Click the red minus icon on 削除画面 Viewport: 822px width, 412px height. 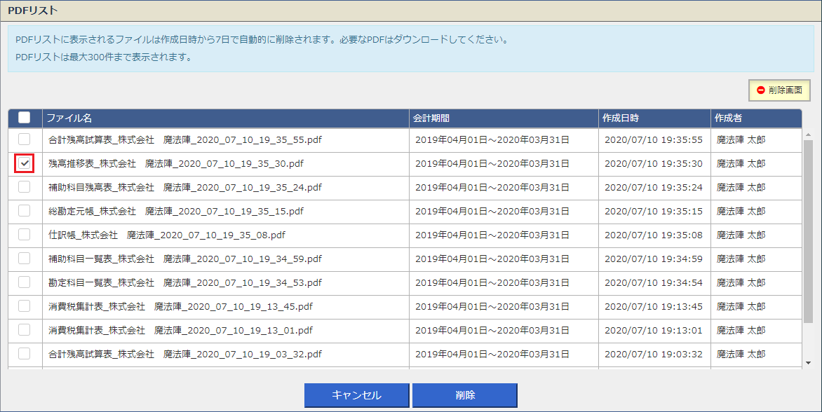761,90
